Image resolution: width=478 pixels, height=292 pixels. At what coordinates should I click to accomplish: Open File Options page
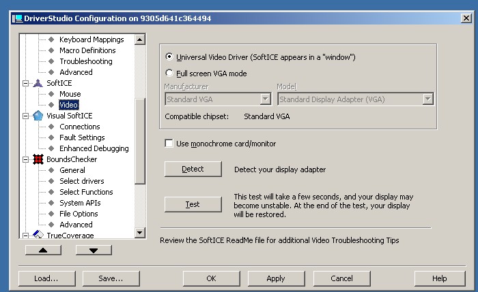point(79,214)
